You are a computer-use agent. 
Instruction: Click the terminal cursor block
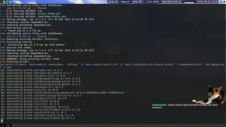[2, 121]
